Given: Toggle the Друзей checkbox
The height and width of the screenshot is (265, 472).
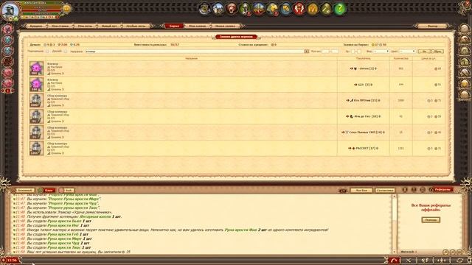Looking at the screenshot, I should pyautogui.click(x=66, y=52).
